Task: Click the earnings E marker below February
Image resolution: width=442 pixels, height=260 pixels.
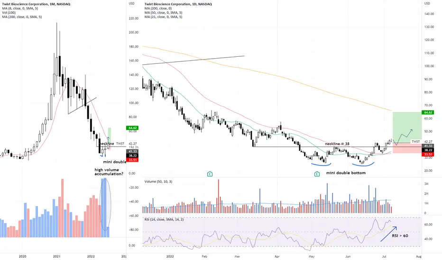Action: click(x=210, y=174)
